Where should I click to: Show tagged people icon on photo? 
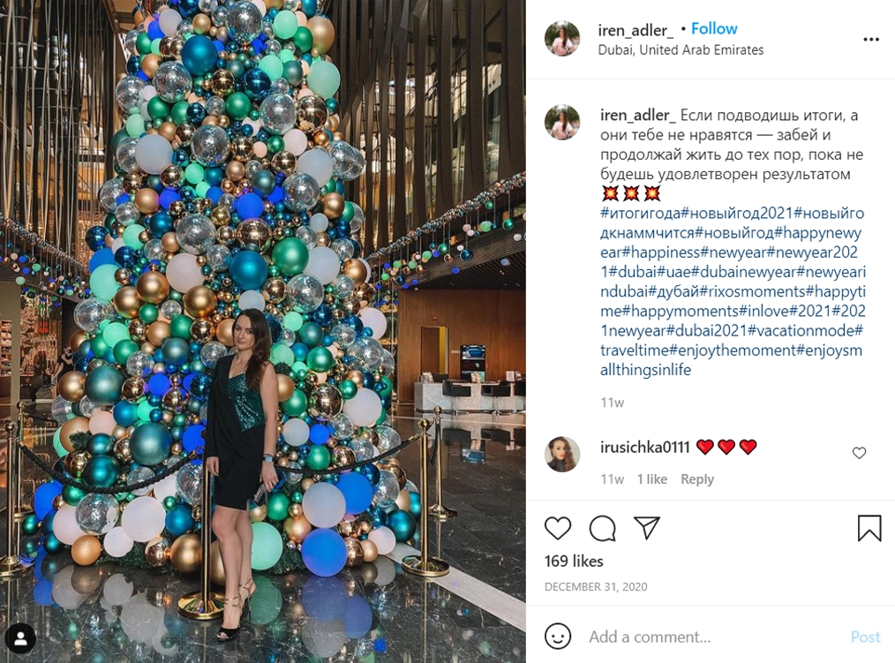pyautogui.click(x=20, y=638)
